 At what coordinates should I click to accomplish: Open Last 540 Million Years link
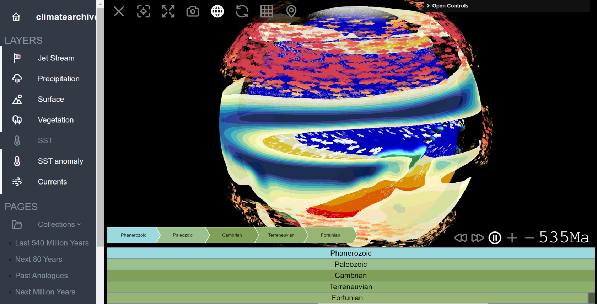point(52,243)
